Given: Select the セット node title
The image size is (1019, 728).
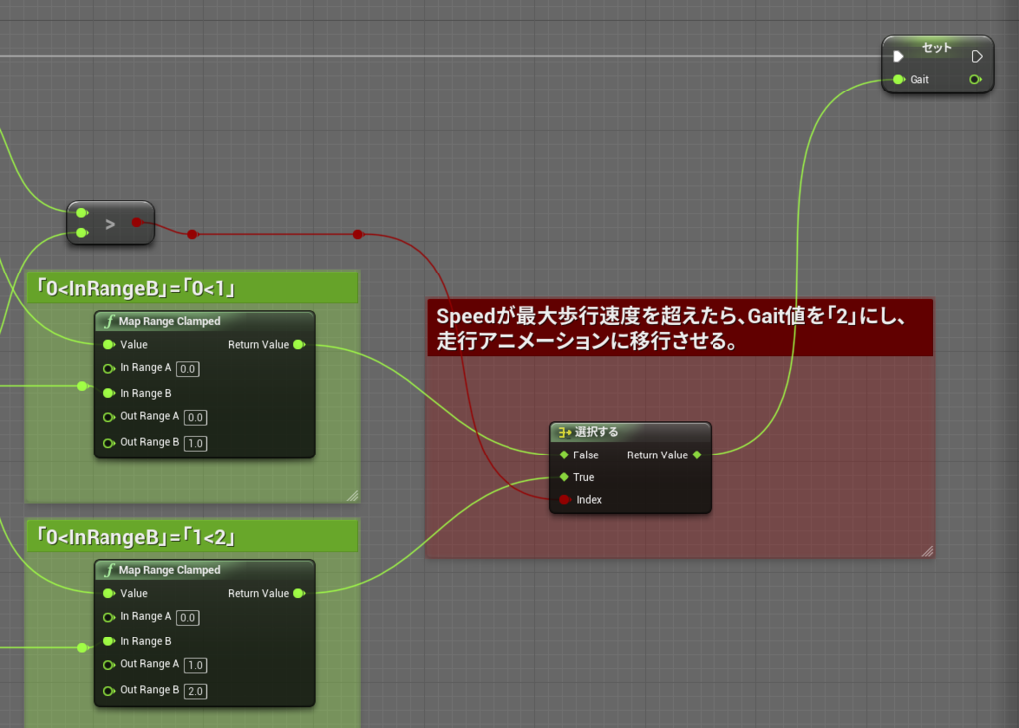Looking at the screenshot, I should pyautogui.click(x=937, y=48).
